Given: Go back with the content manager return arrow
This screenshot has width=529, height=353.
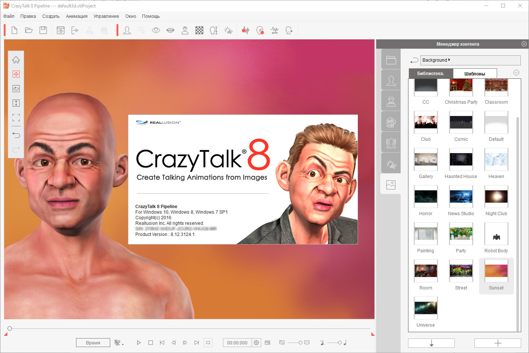Looking at the screenshot, I should 414,60.
